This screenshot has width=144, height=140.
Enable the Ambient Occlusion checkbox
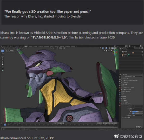click(123, 81)
